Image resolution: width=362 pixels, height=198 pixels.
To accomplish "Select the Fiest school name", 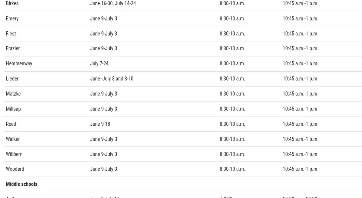I will click(x=11, y=34).
